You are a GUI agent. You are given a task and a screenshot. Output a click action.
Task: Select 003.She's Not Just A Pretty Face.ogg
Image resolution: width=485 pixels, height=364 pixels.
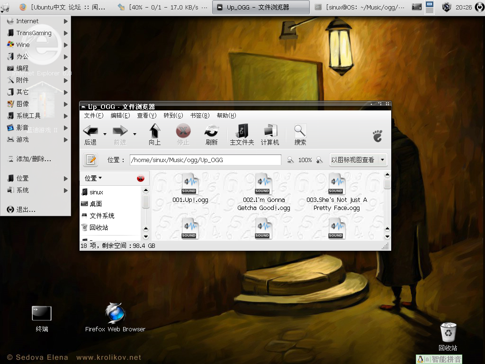click(x=337, y=192)
